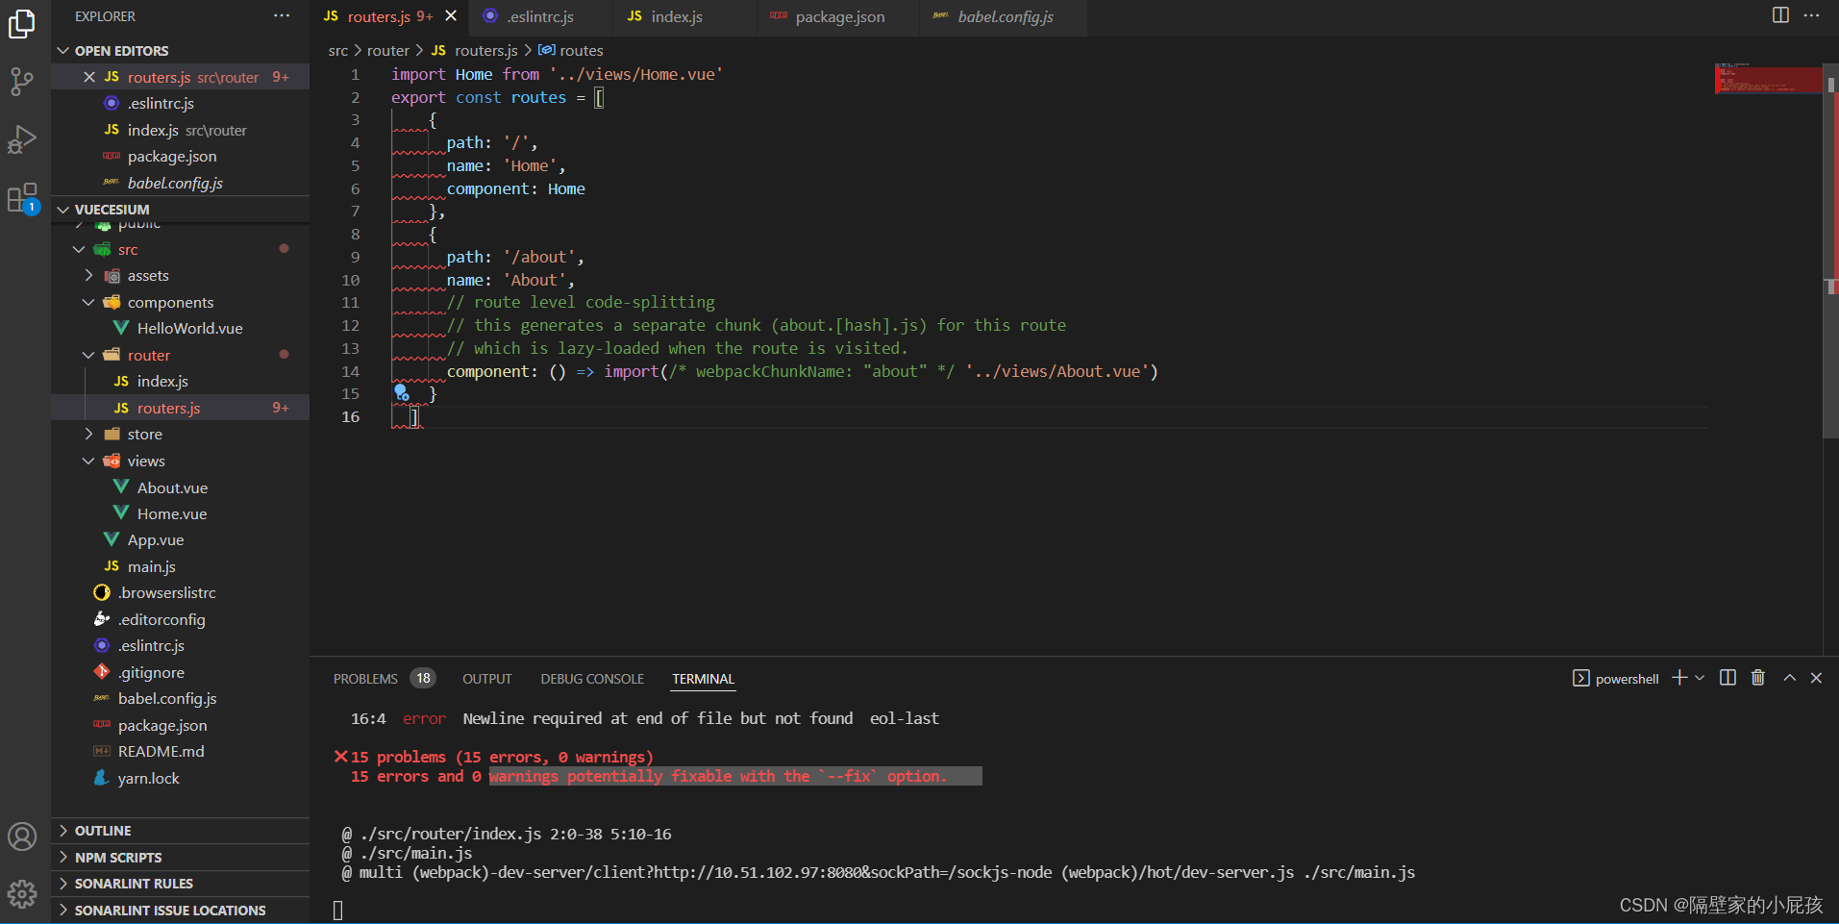Open the .eslintrc.js editor tab

point(539,17)
